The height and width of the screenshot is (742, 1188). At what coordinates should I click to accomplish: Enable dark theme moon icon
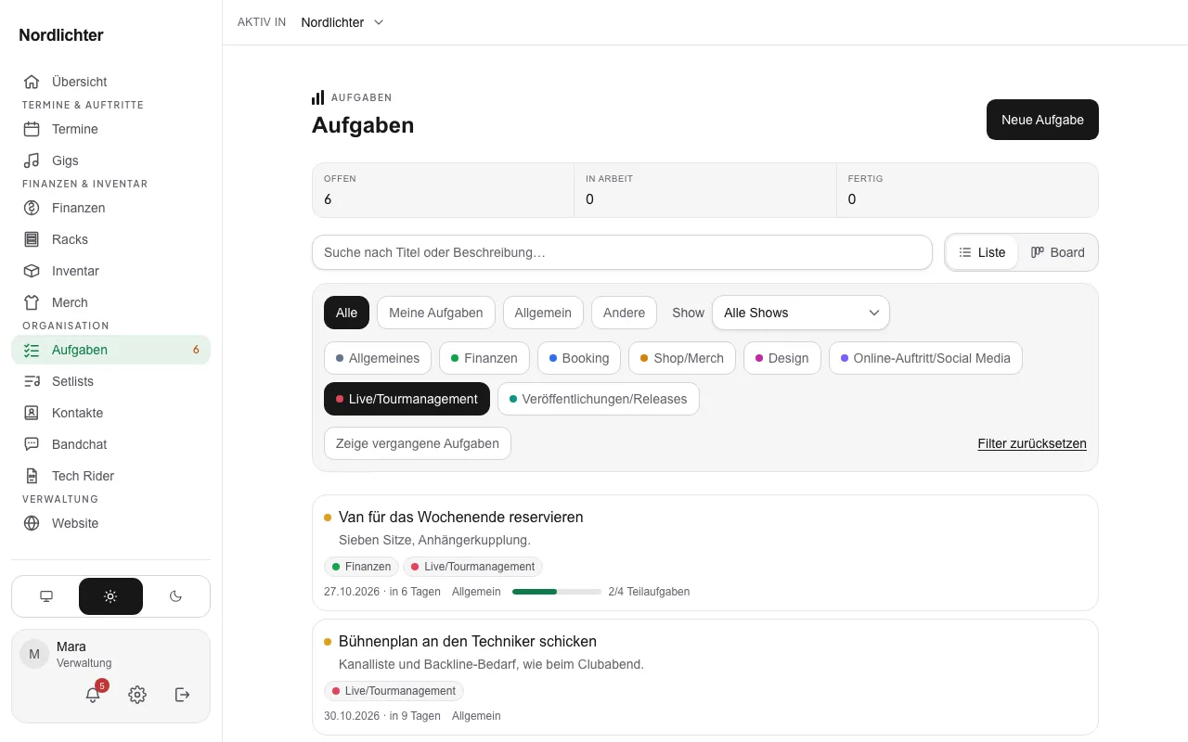(x=175, y=596)
